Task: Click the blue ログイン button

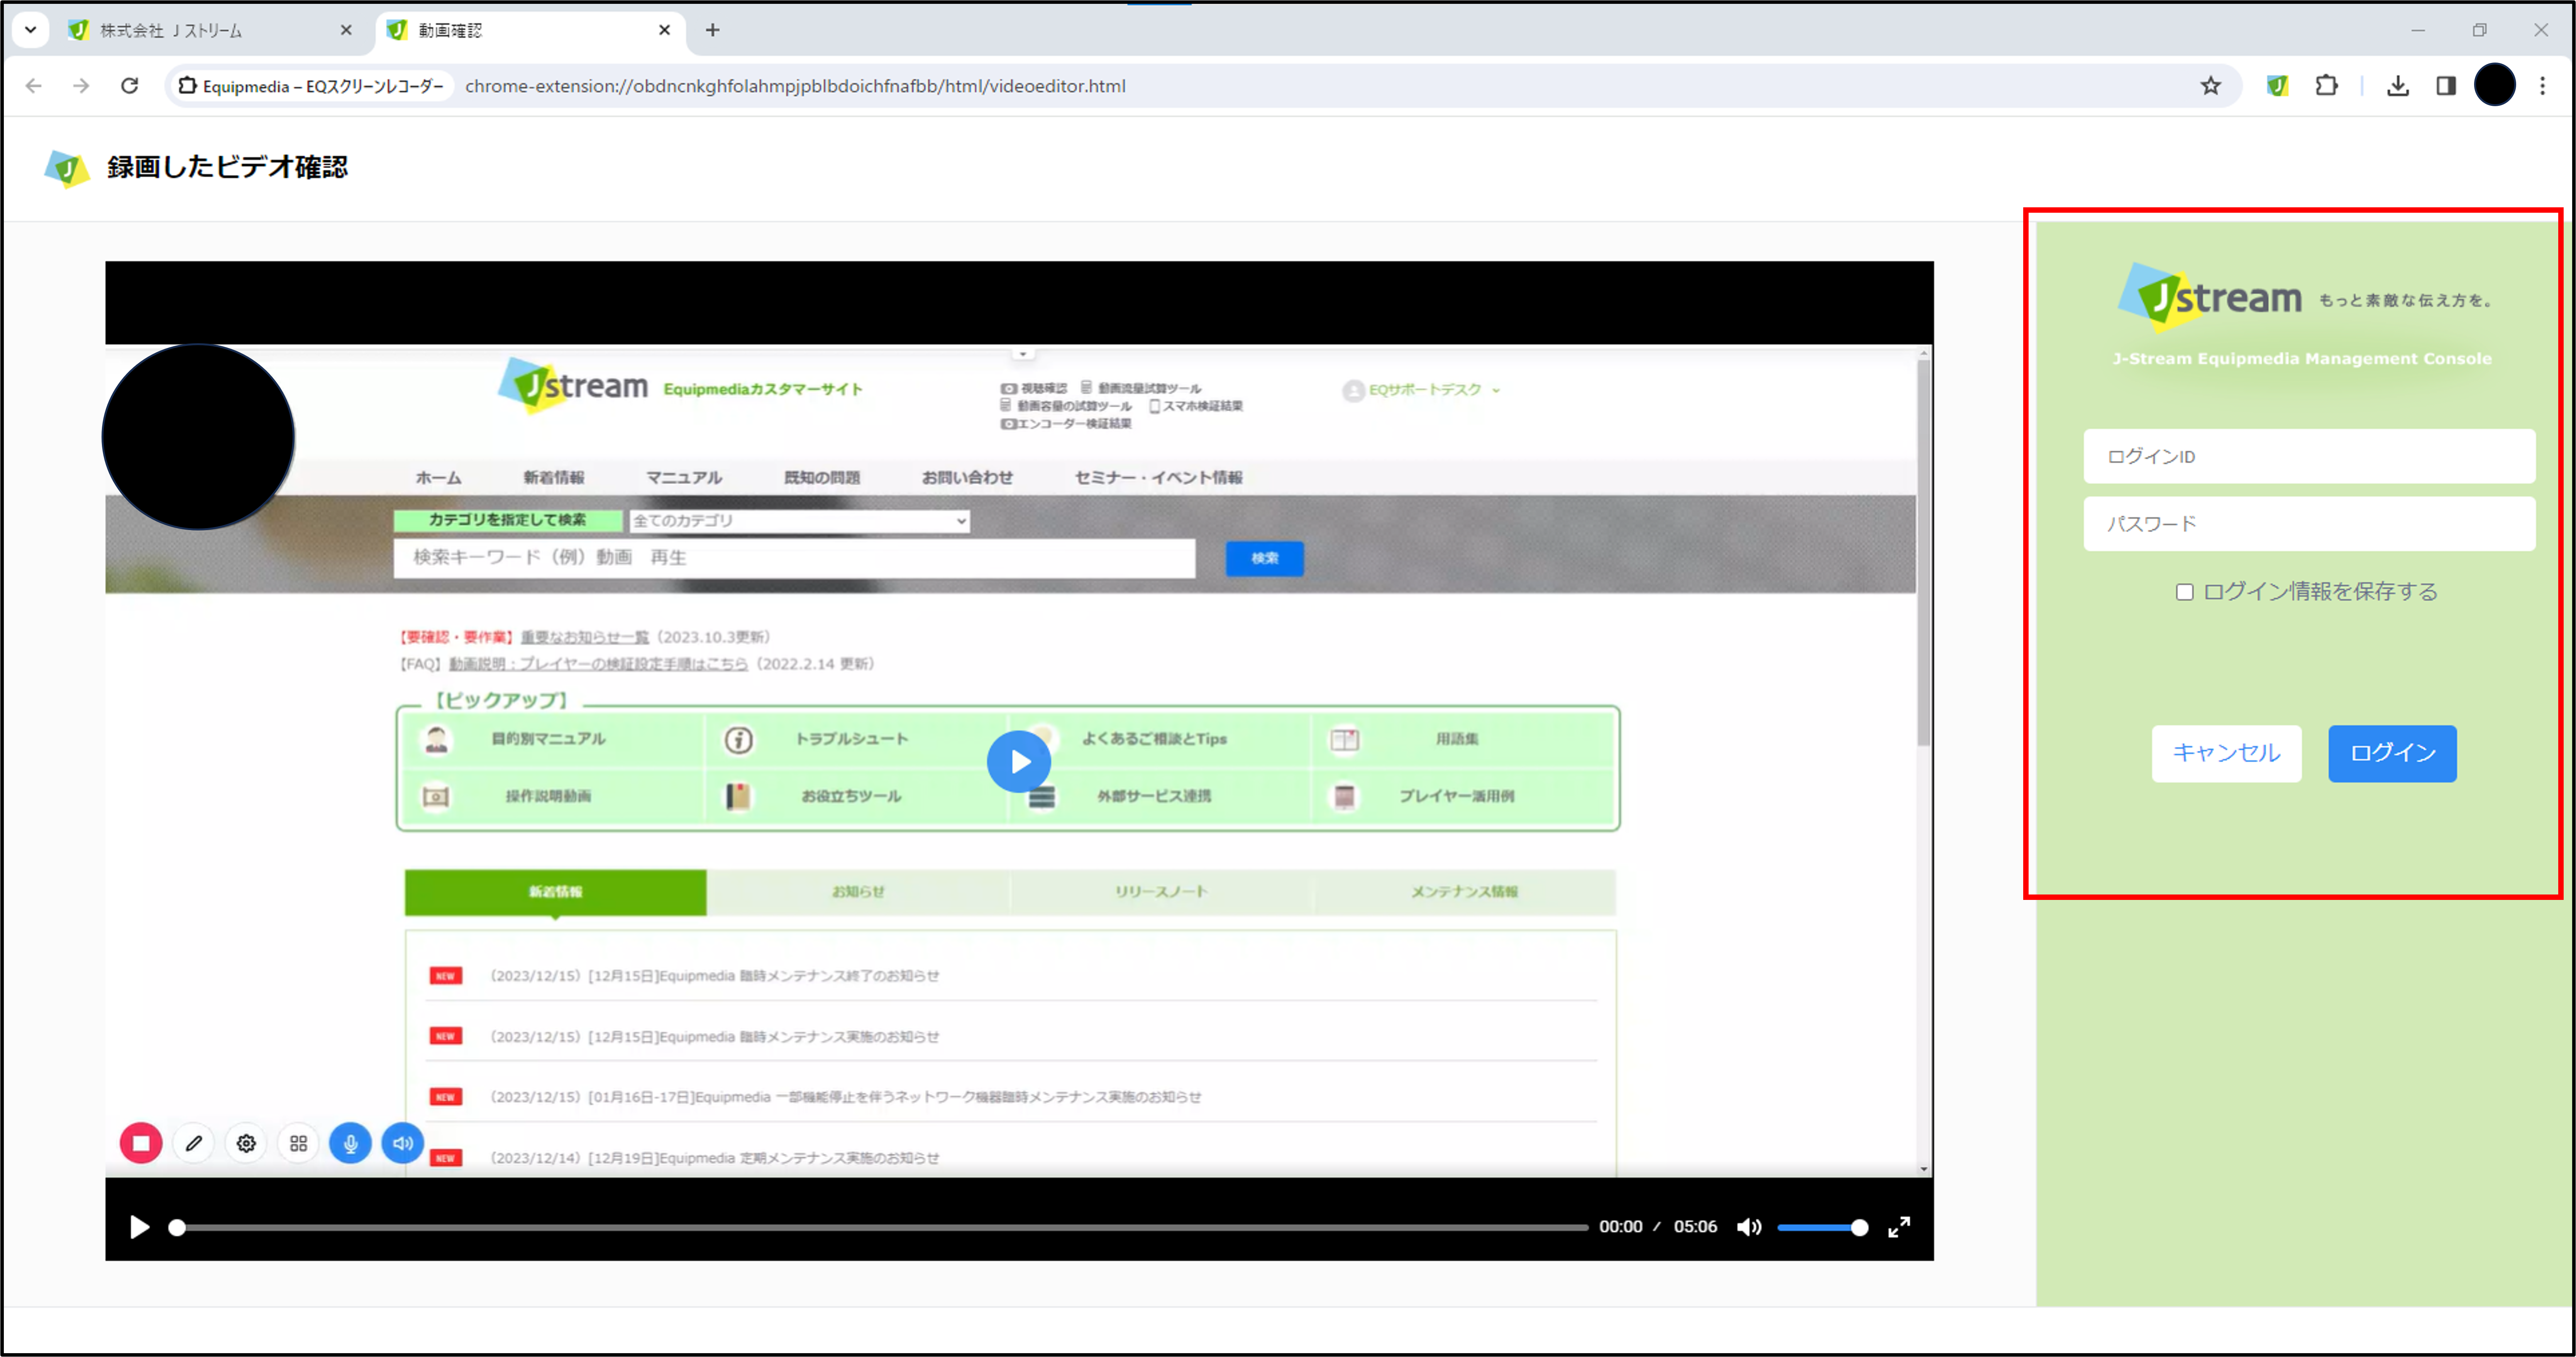Action: pyautogui.click(x=2392, y=753)
